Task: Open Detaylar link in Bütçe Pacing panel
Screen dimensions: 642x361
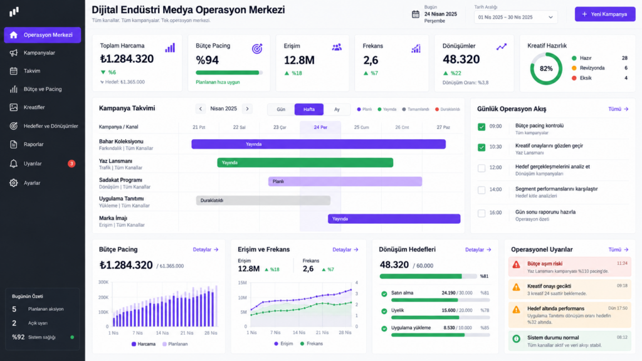Action: pos(206,249)
